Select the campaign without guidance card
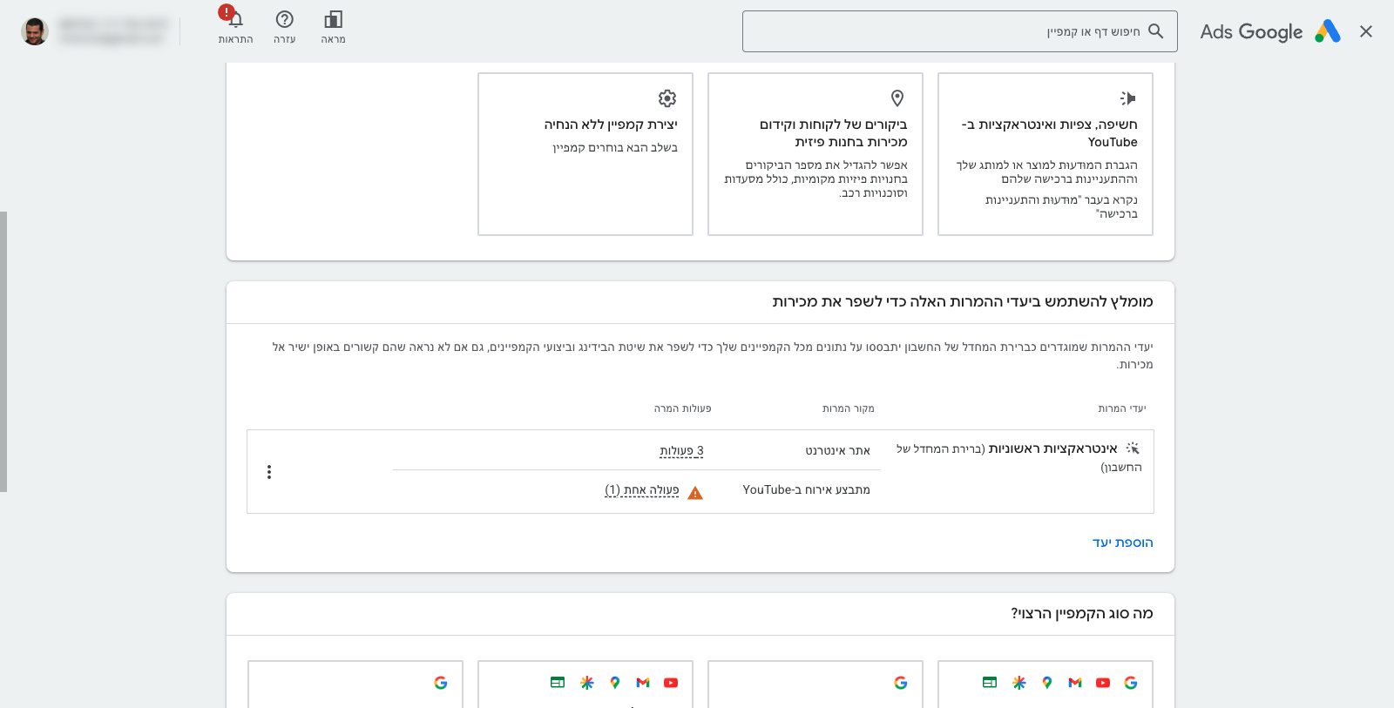Image resolution: width=1394 pixels, height=708 pixels. pos(585,154)
